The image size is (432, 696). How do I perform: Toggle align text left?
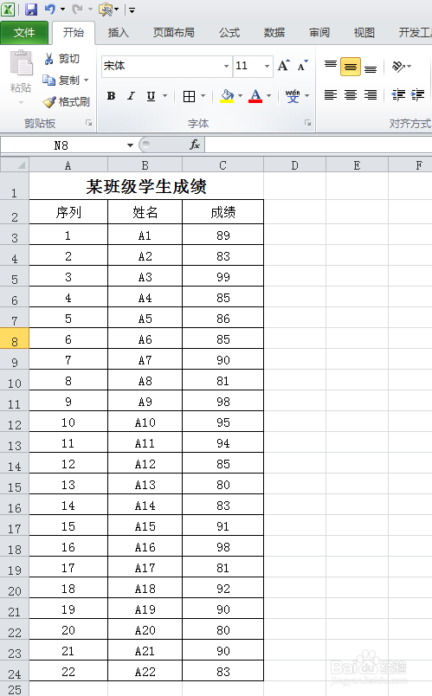[331, 95]
